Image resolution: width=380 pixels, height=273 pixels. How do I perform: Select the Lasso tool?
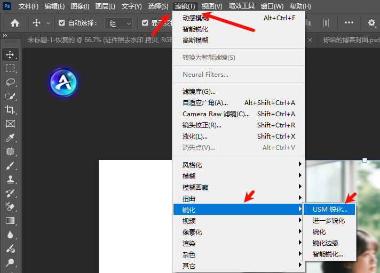[x=10, y=82]
